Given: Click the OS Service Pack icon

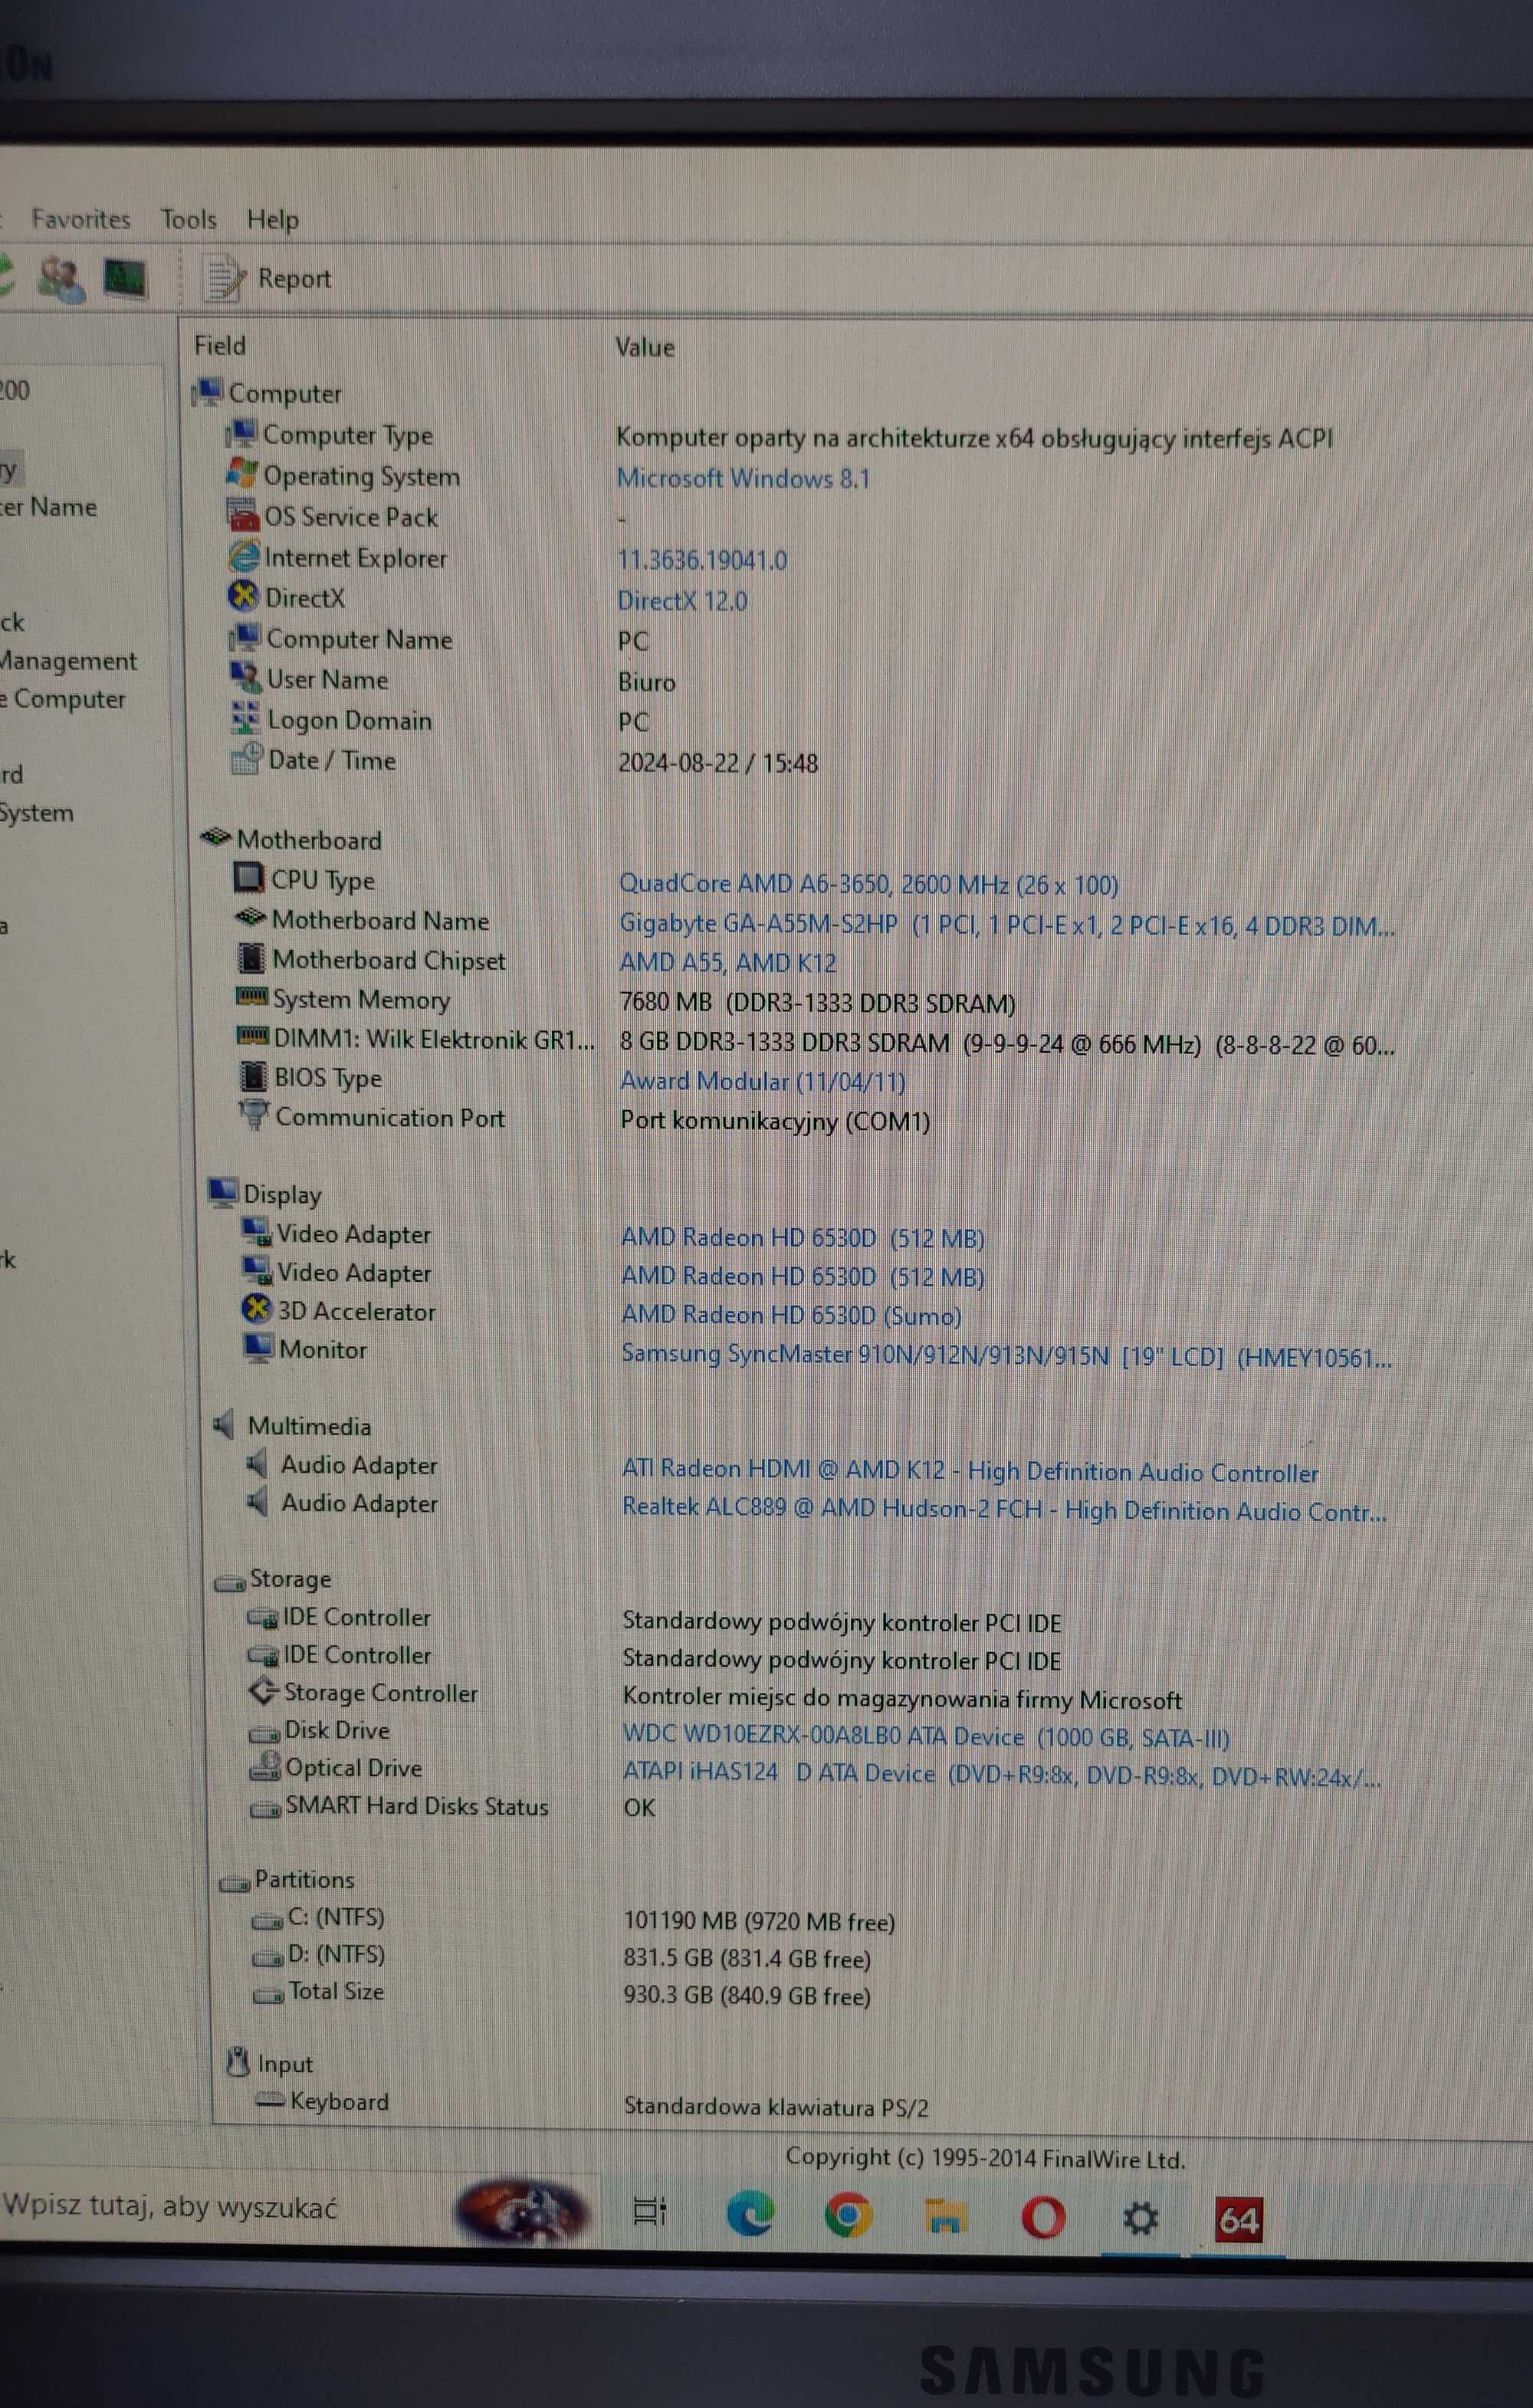Looking at the screenshot, I should pos(243,515).
